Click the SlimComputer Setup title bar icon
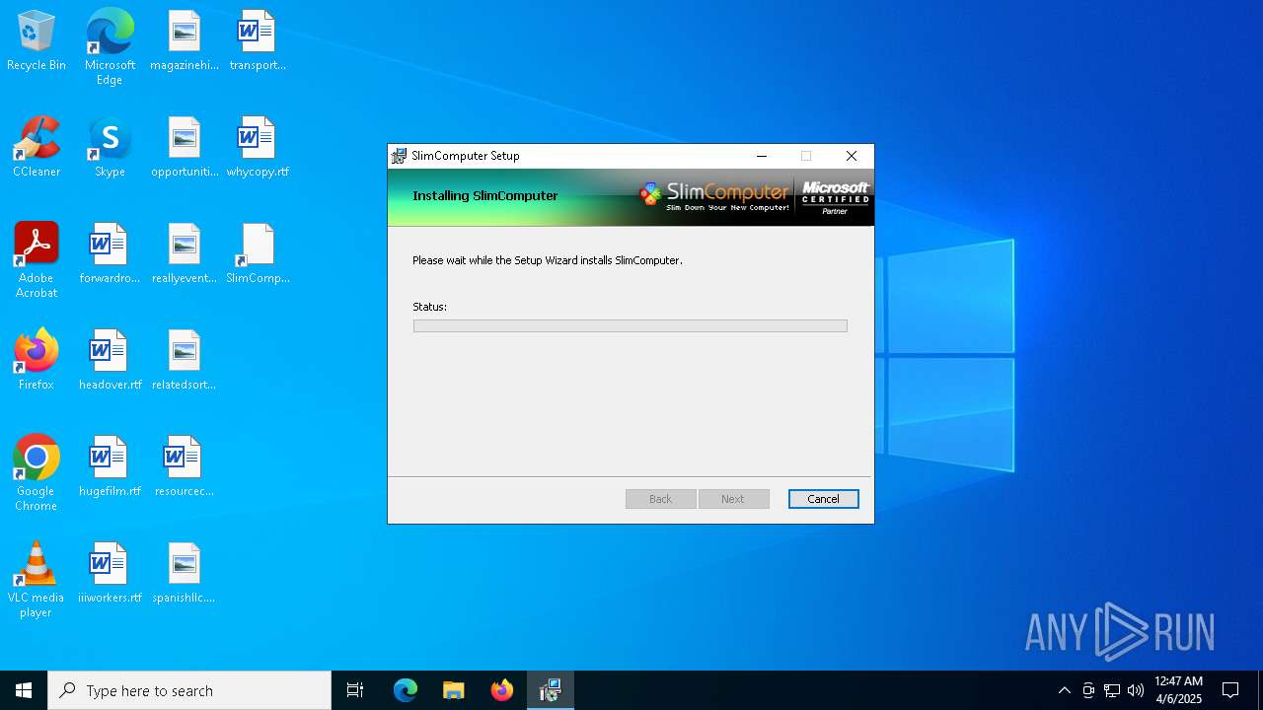The height and width of the screenshot is (710, 1263). coord(399,156)
